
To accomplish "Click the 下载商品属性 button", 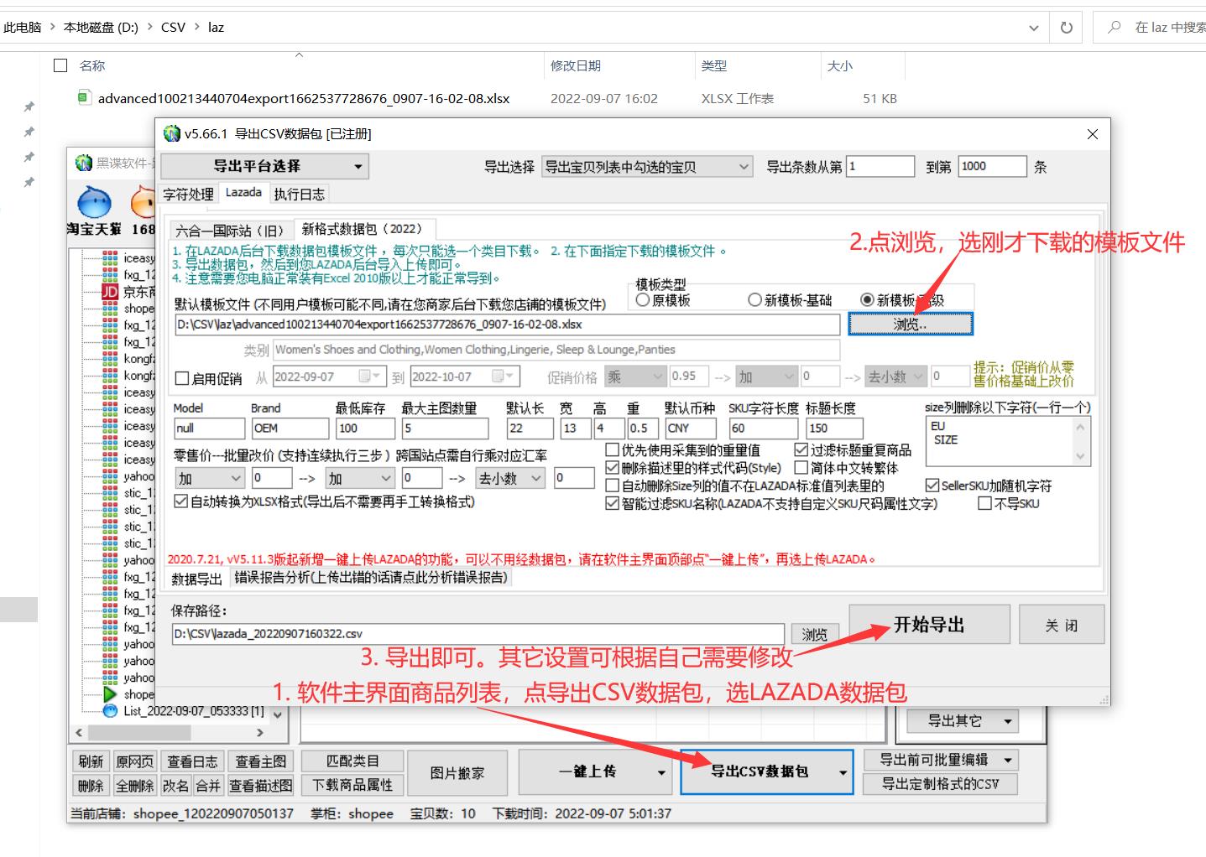I will pos(352,785).
